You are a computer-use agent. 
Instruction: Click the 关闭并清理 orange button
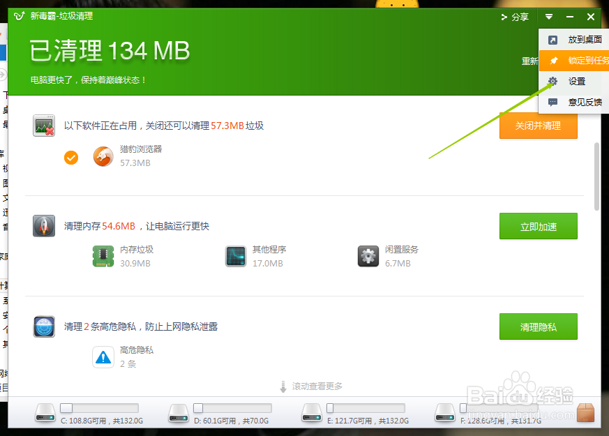pos(539,126)
